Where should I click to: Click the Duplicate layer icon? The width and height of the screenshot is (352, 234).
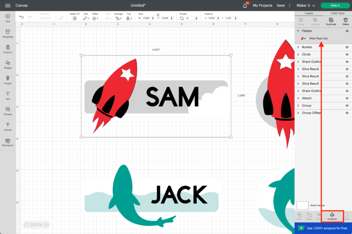coord(331,21)
